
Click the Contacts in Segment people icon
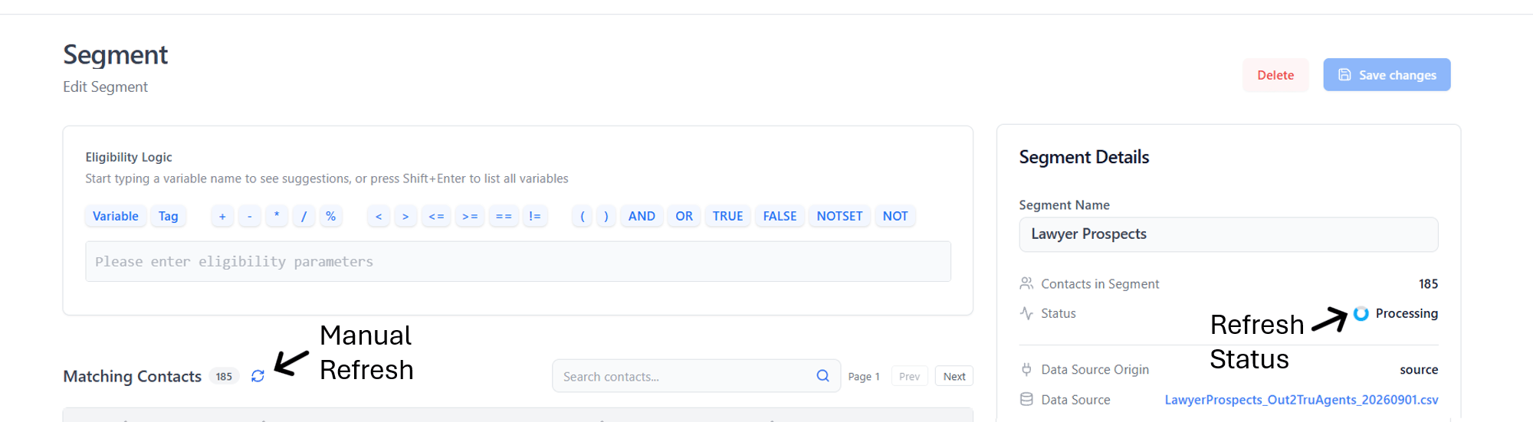(1026, 283)
